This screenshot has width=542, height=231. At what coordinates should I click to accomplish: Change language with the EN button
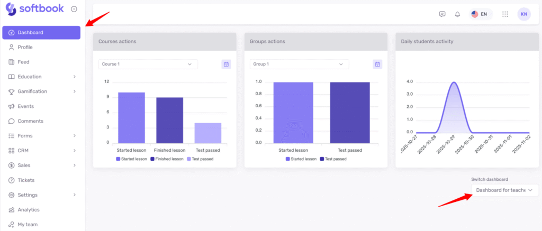[480, 14]
